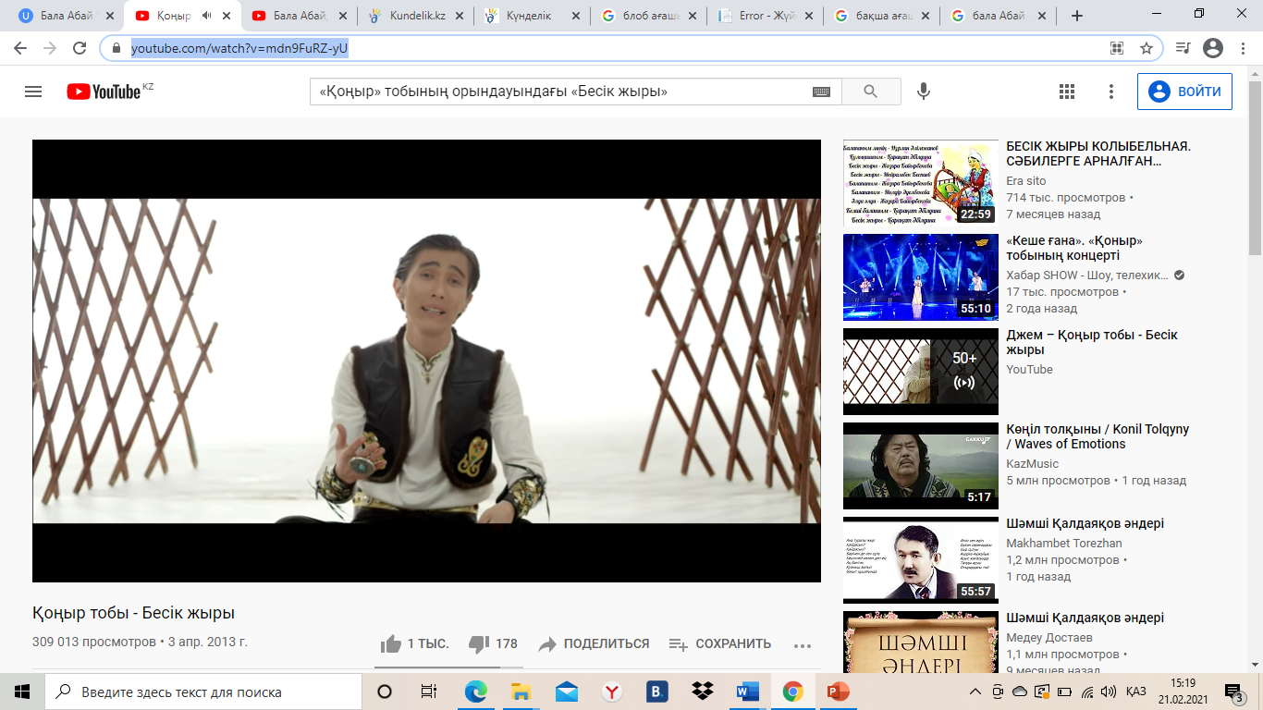The image size is (1263, 710).
Task: Open Microsoft Edge from the taskbar
Action: coord(475,692)
